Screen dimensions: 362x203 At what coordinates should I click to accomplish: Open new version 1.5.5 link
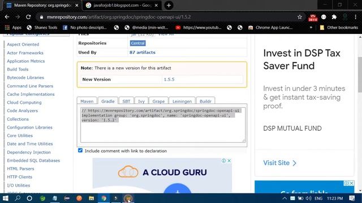(x=169, y=80)
